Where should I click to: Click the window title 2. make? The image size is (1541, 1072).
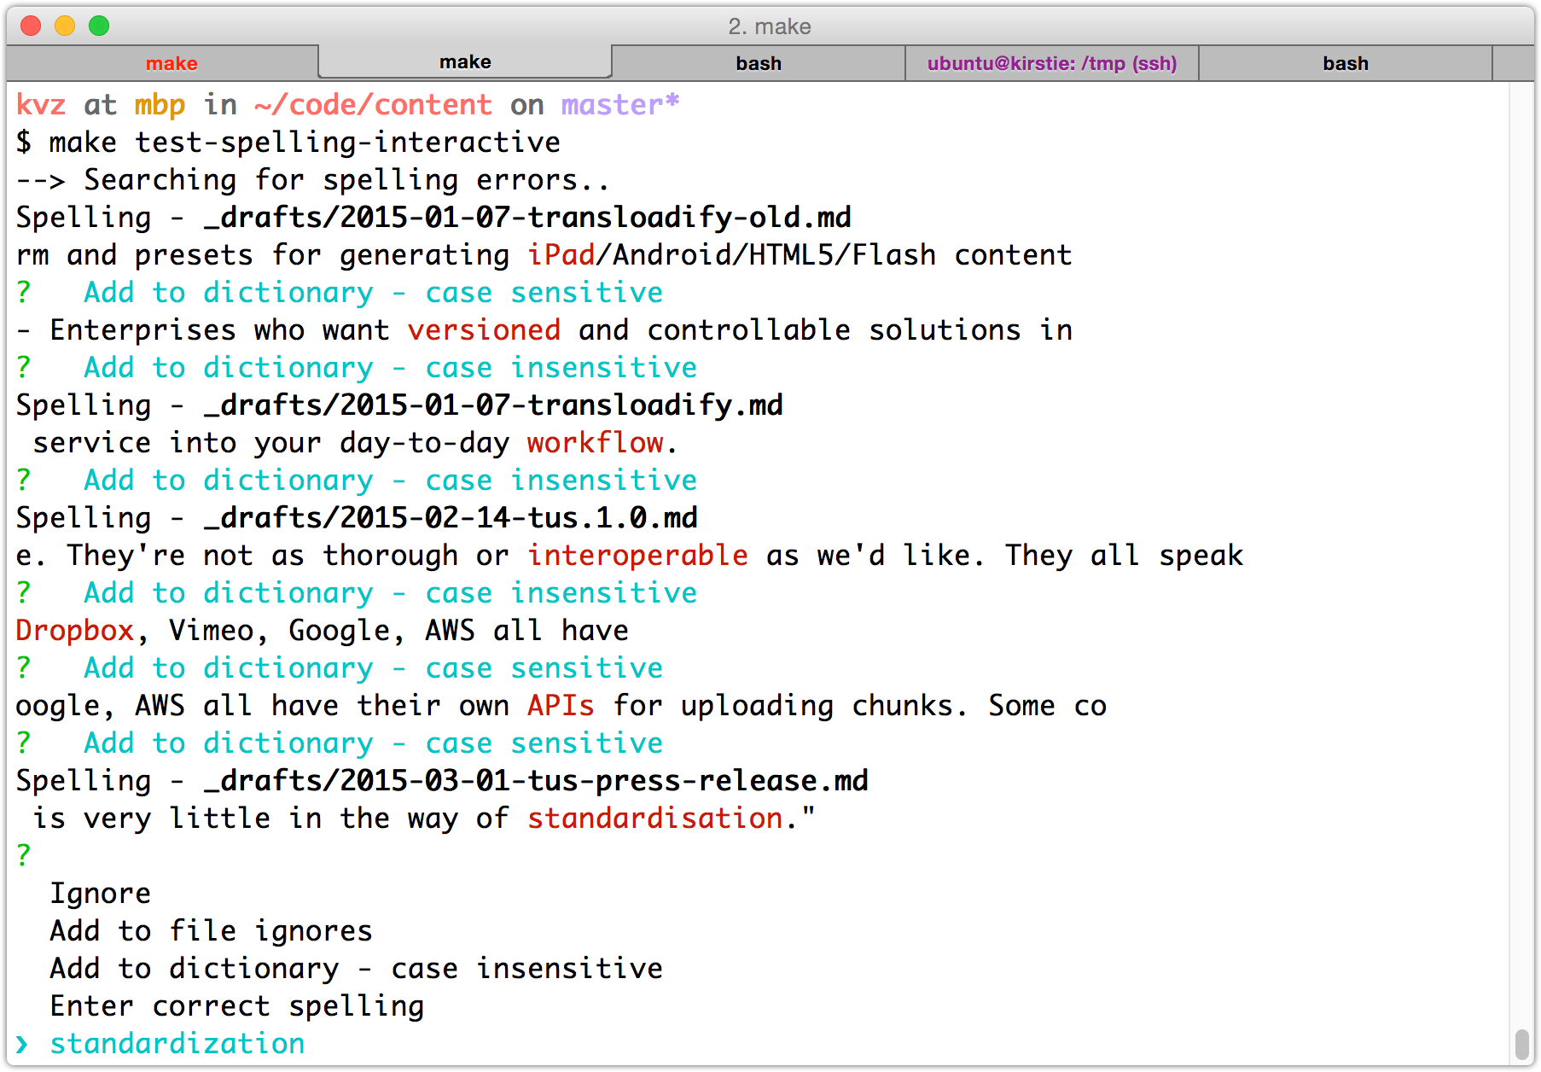[770, 26]
